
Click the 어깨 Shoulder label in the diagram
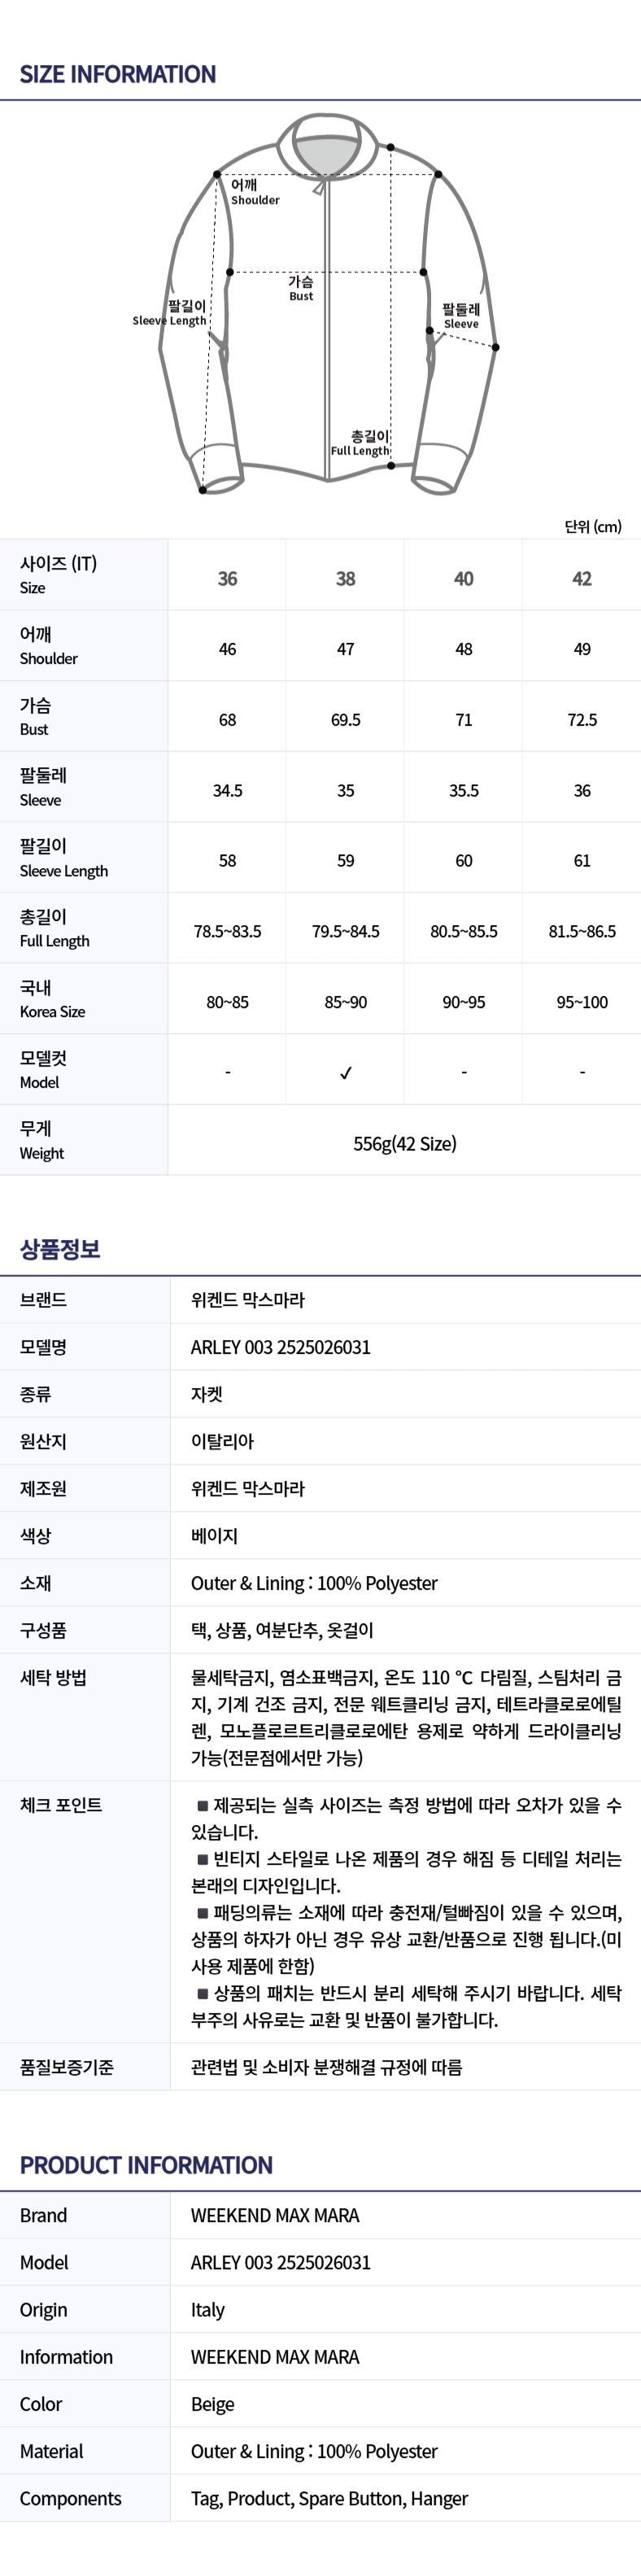tap(255, 192)
